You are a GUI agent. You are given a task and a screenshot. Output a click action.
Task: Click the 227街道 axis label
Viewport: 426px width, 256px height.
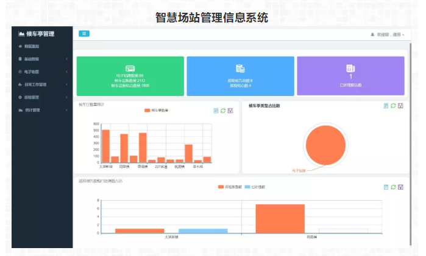(161, 167)
